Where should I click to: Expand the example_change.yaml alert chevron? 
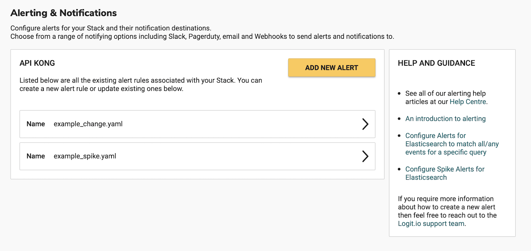[365, 124]
